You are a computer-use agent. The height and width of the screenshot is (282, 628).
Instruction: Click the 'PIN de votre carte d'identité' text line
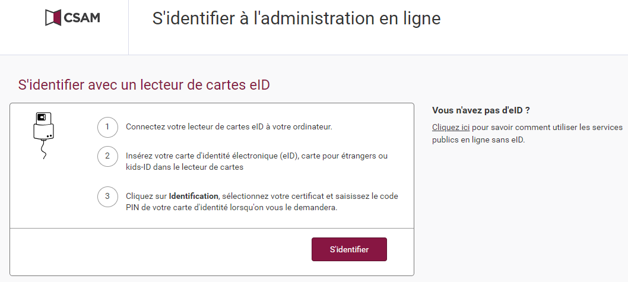[x=231, y=208]
